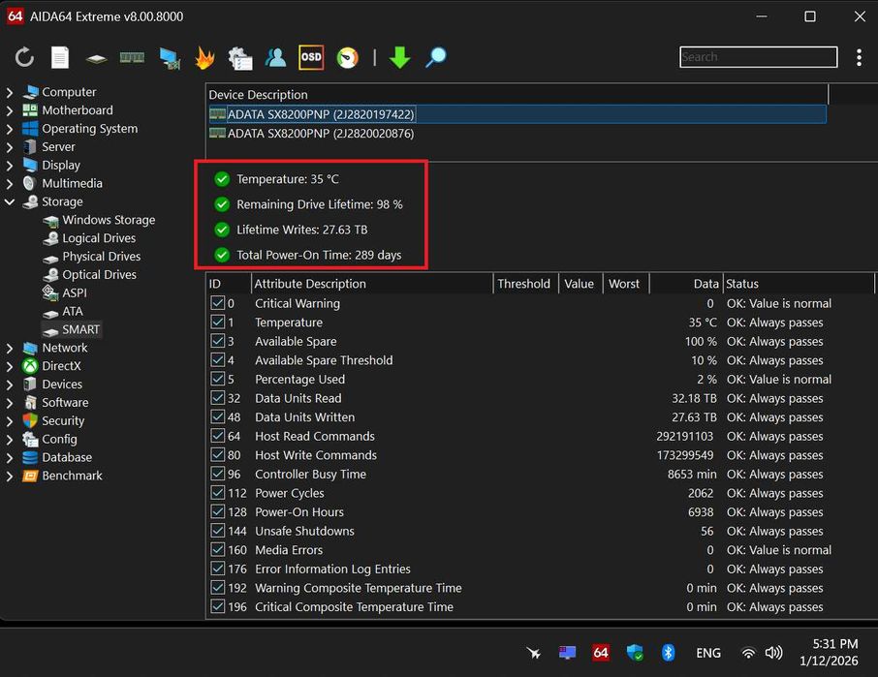The height and width of the screenshot is (677, 878).
Task: Click the AIDA64 icon in the taskbar
Action: coord(601,653)
